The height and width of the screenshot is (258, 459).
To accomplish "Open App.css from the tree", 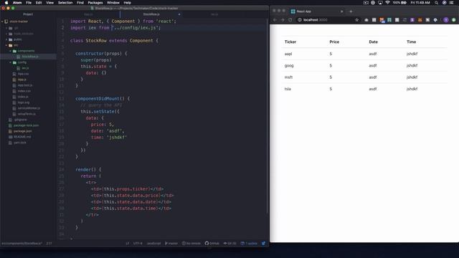I will click(23, 74).
